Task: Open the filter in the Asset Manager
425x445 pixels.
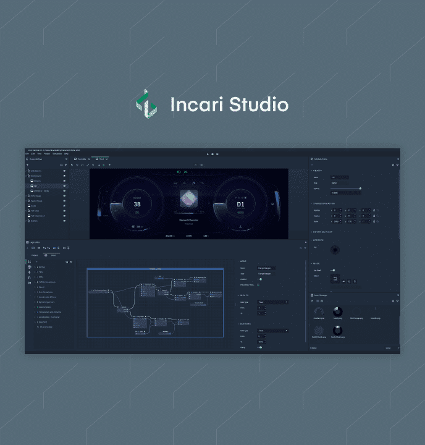Action: click(397, 301)
